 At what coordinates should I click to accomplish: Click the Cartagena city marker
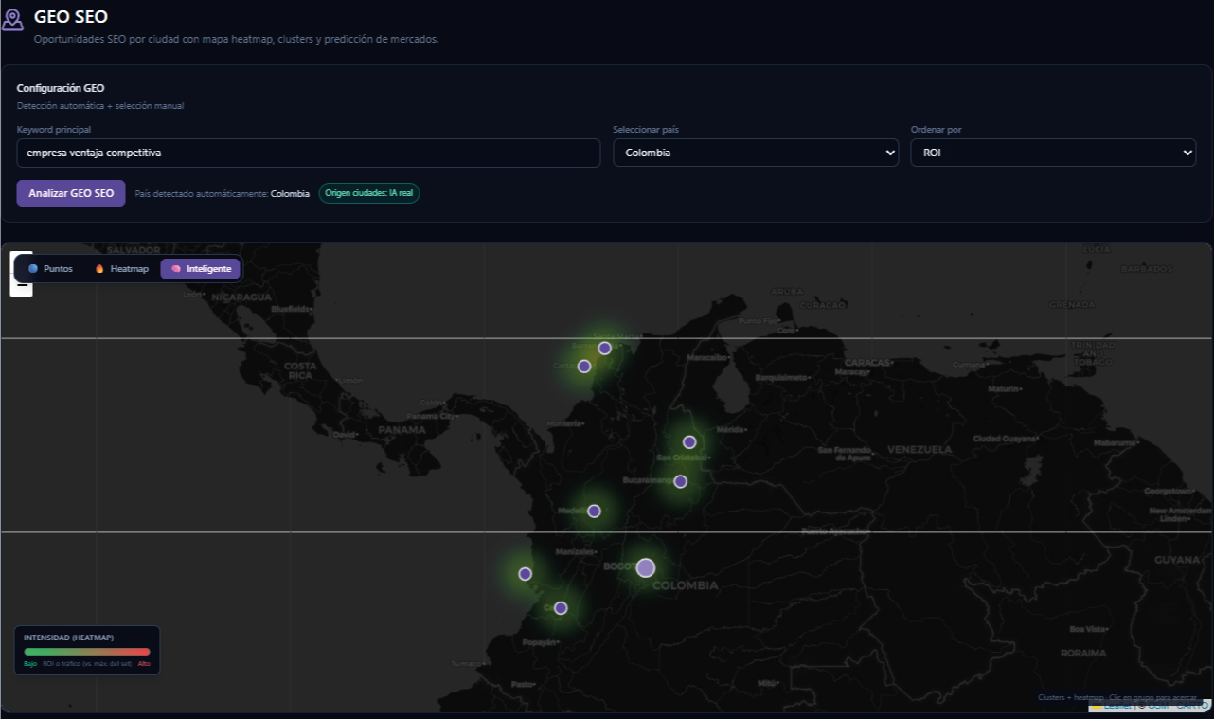click(584, 366)
